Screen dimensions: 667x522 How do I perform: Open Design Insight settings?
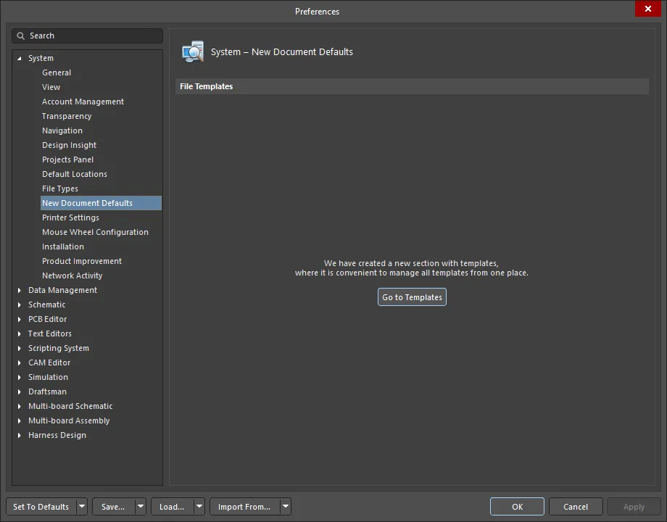(70, 145)
